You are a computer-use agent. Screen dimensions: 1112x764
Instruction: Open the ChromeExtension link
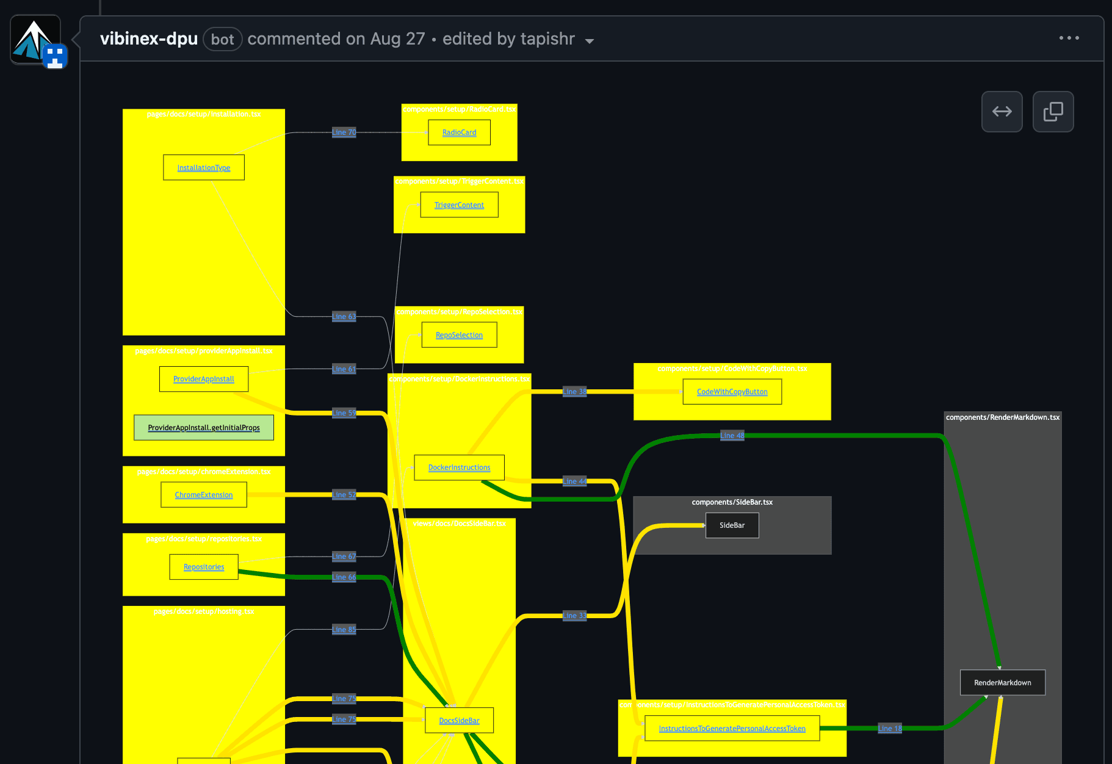(203, 494)
